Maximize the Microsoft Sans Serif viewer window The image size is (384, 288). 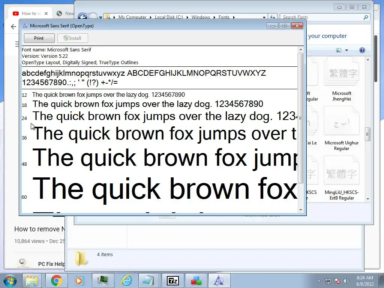click(x=285, y=26)
